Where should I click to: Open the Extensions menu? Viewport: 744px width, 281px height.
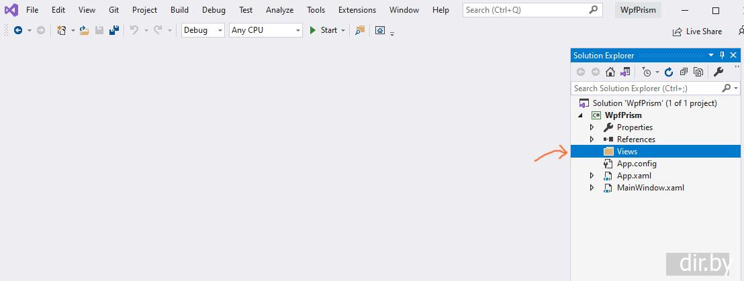coord(357,10)
